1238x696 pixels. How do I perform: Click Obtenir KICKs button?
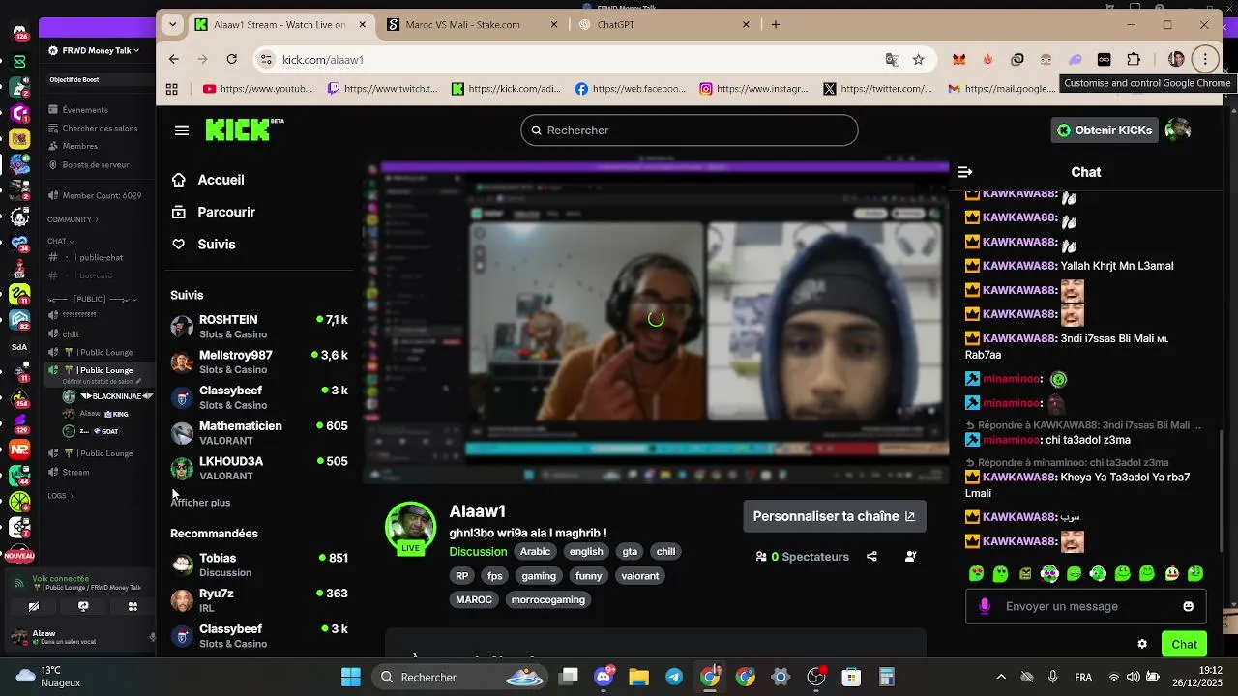click(1104, 130)
